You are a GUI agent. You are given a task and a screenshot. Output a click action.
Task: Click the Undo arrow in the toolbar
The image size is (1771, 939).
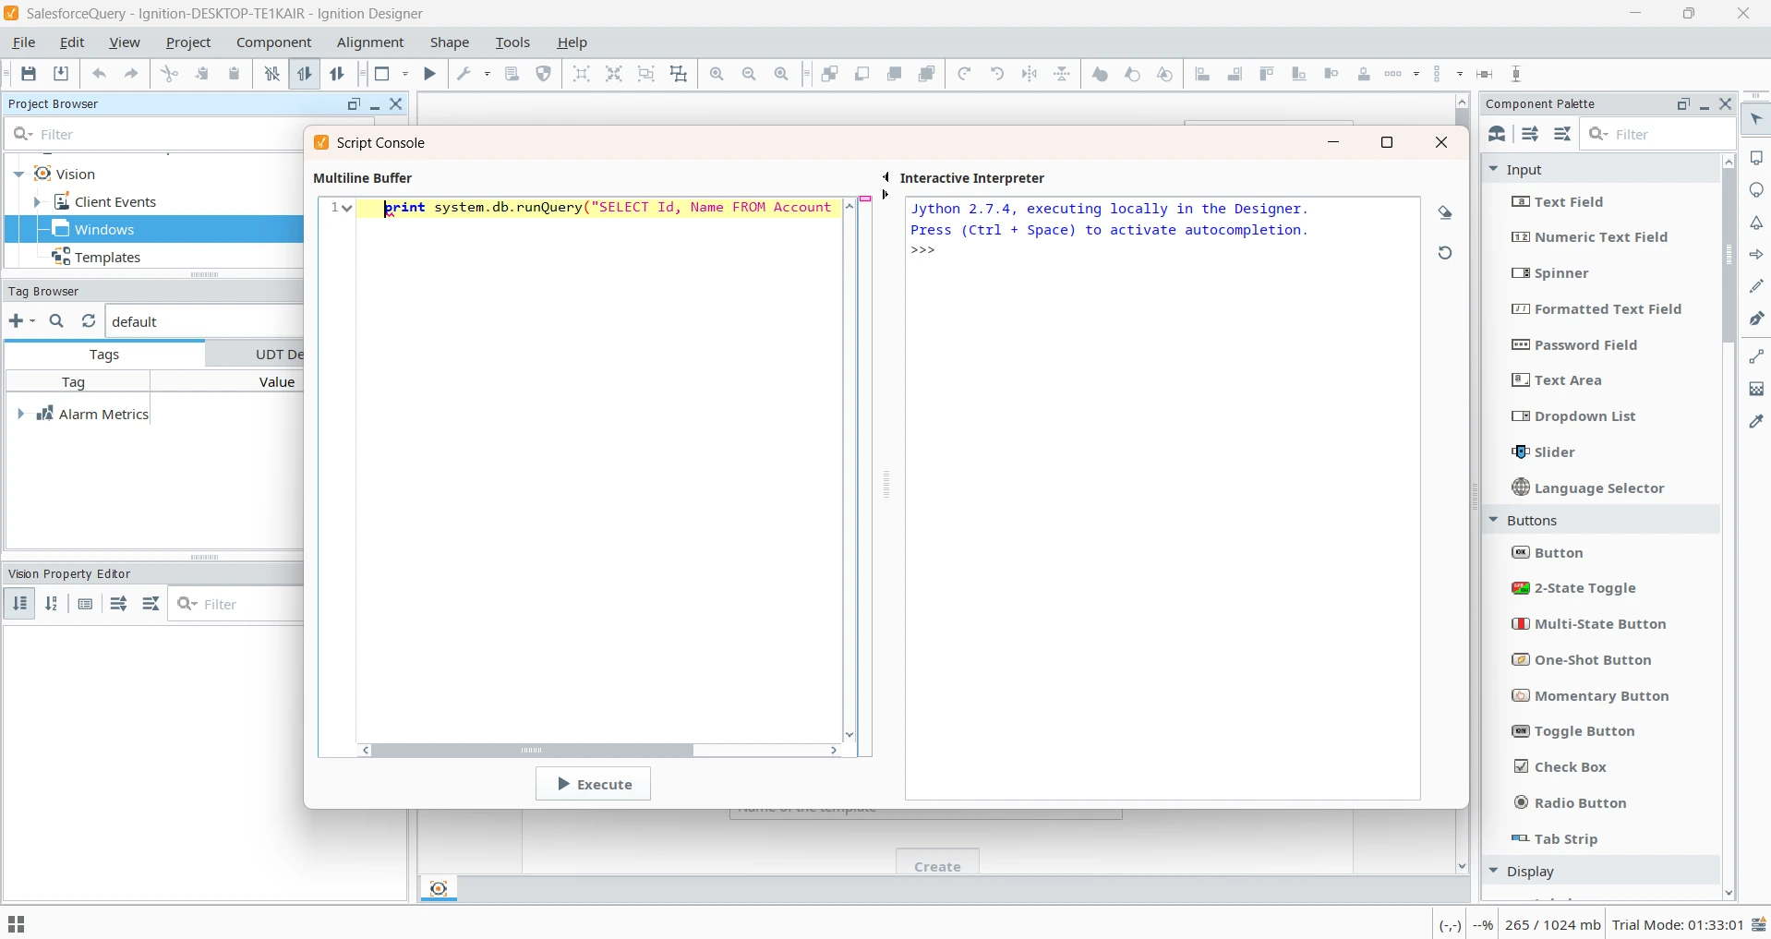[x=99, y=75]
